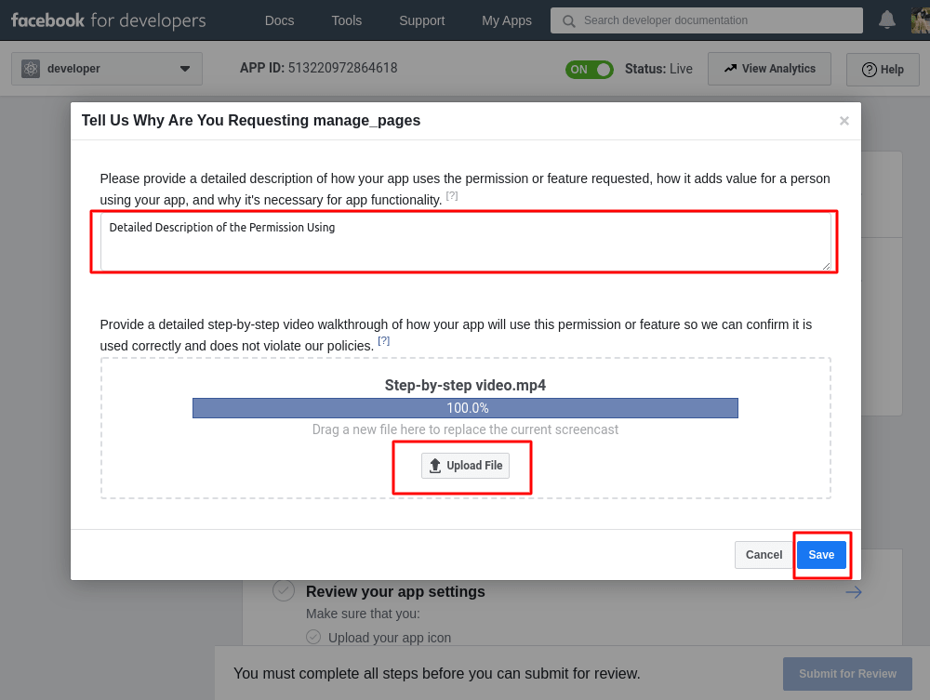Viewport: 930px width, 700px height.
Task: Click the video walkthrough help [?] marker
Action: coord(384,341)
